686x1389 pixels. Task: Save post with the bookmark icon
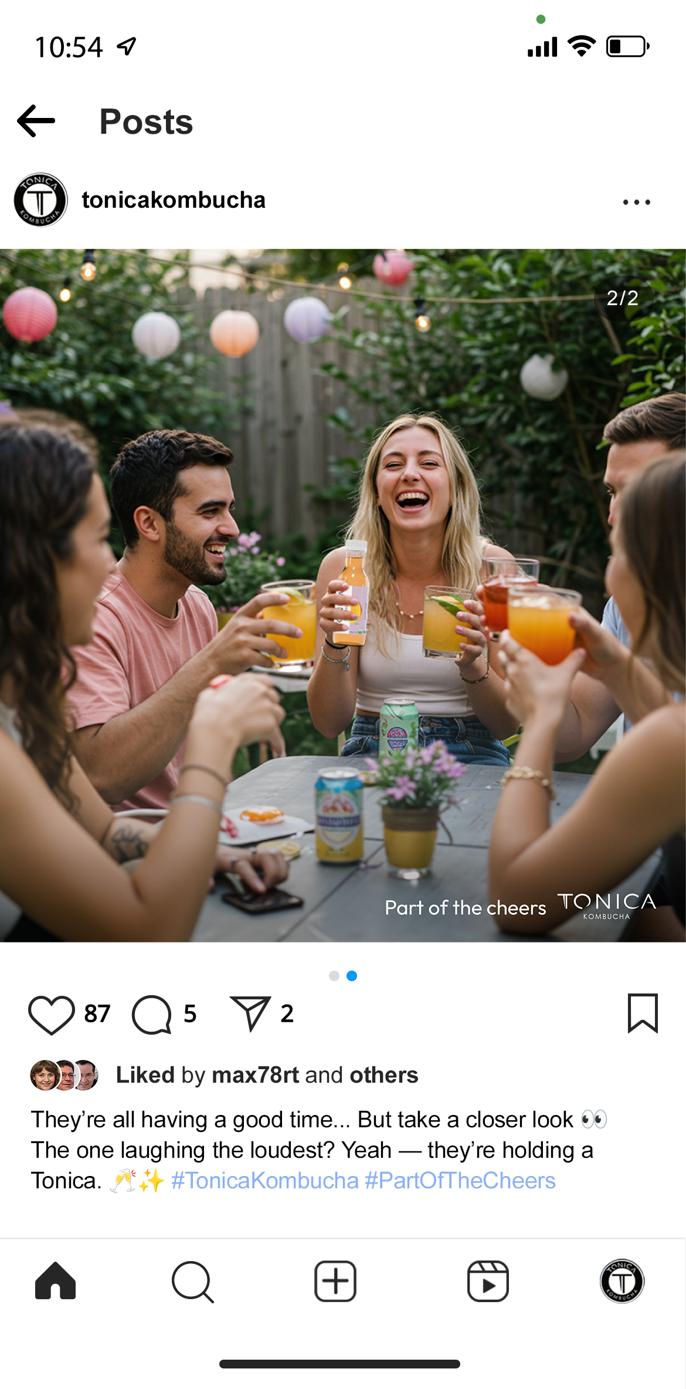643,1013
